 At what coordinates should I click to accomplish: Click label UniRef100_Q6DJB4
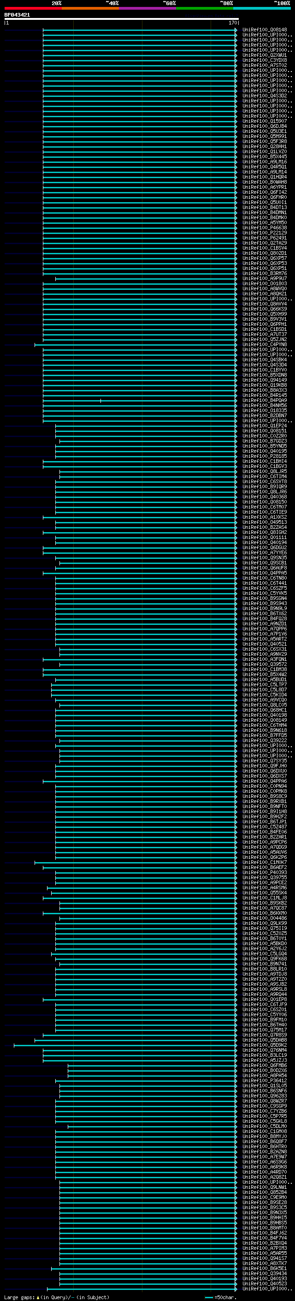(x=265, y=126)
